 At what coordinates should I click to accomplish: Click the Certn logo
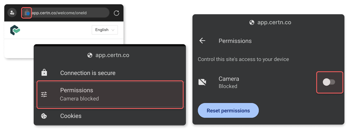(x=15, y=30)
